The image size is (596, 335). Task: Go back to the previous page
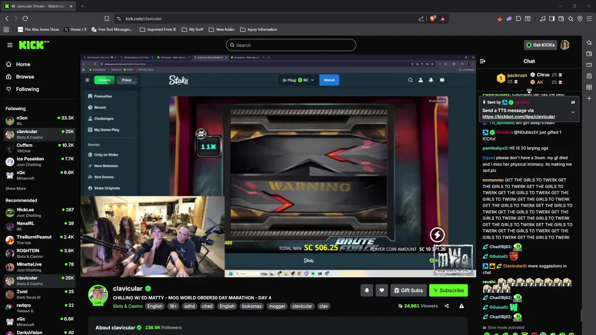click(x=7, y=19)
